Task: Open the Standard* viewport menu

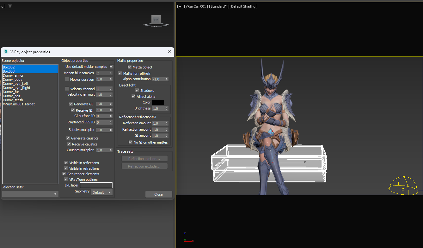Action: coord(218,6)
